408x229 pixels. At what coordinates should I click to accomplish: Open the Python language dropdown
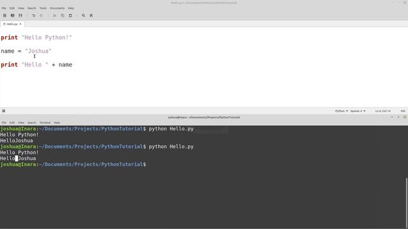point(342,111)
